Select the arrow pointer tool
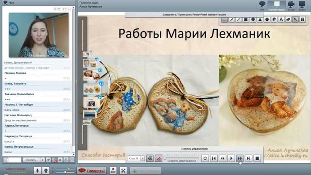Image resolution: width=311 pixels, height=175 pixels. click(295, 19)
